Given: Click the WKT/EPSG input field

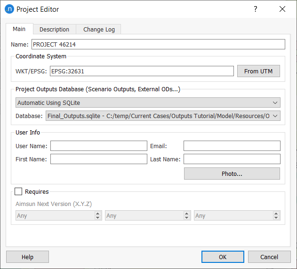Looking at the screenshot, I should tap(142, 71).
